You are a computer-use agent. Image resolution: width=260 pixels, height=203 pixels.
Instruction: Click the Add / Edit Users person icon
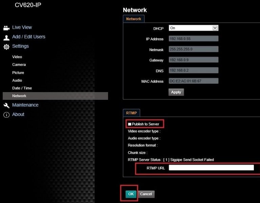tap(6, 38)
